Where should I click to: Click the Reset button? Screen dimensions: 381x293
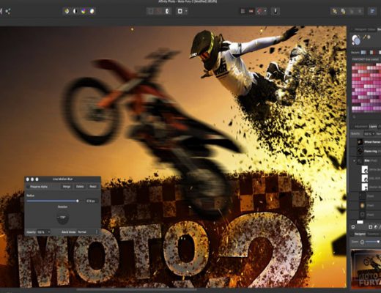(93, 187)
